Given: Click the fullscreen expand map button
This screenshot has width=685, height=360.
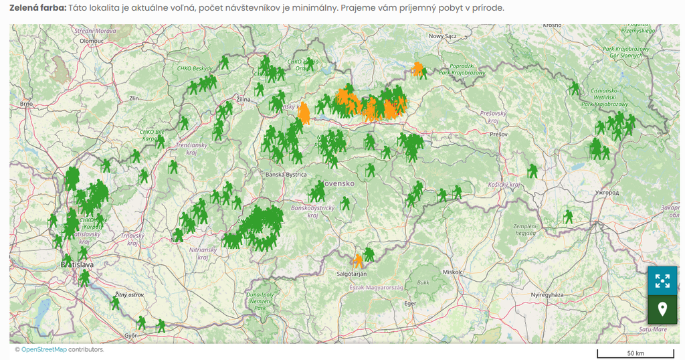Looking at the screenshot, I should pyautogui.click(x=662, y=281).
